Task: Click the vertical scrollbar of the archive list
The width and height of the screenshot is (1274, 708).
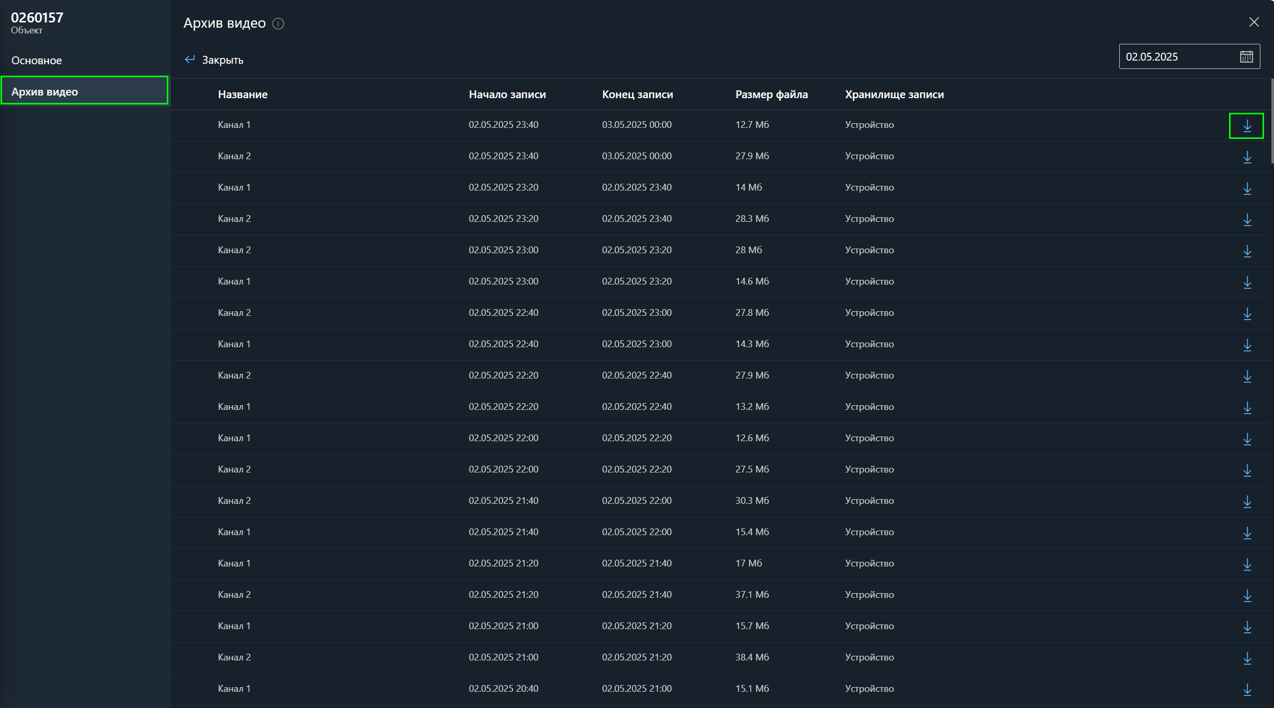Action: [1272, 121]
